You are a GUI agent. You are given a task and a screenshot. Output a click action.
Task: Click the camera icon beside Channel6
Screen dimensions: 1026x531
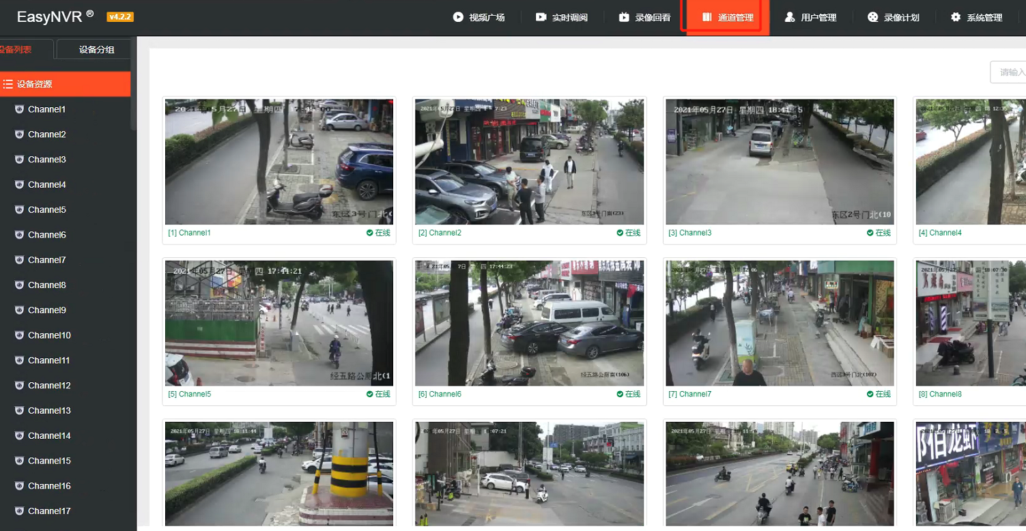[19, 235]
